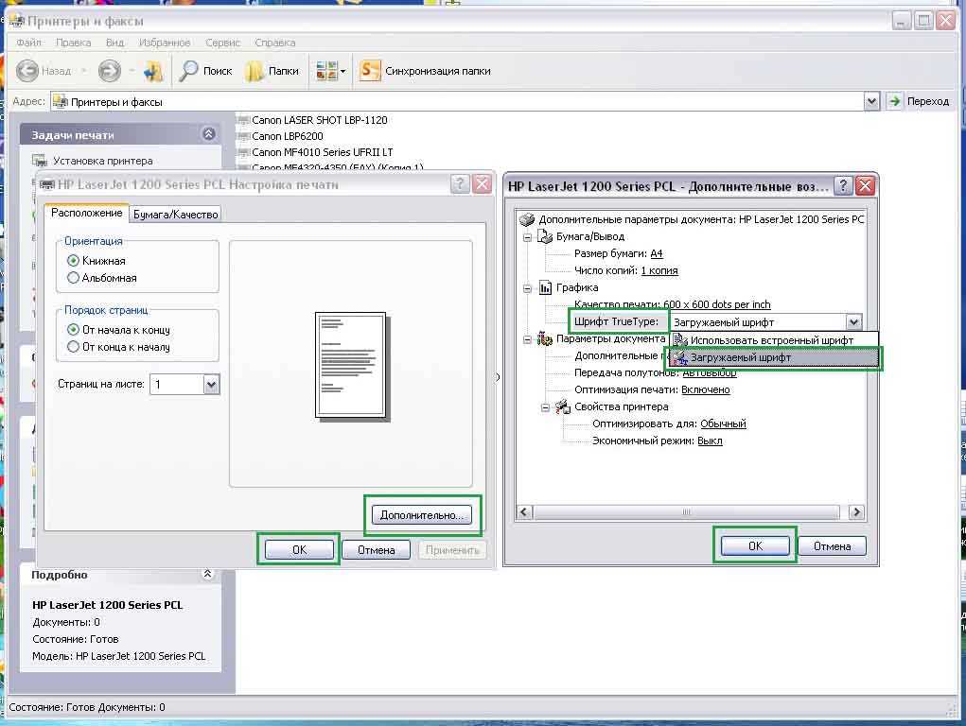Collapse the Задачи печати task panel
The width and height of the screenshot is (966, 726).
click(209, 133)
